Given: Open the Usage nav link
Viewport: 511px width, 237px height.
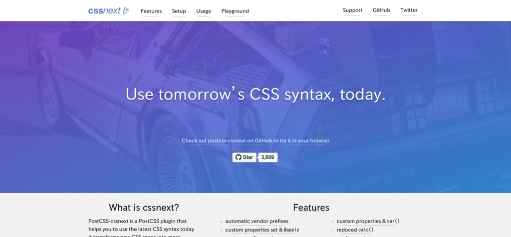Looking at the screenshot, I should click(204, 11).
